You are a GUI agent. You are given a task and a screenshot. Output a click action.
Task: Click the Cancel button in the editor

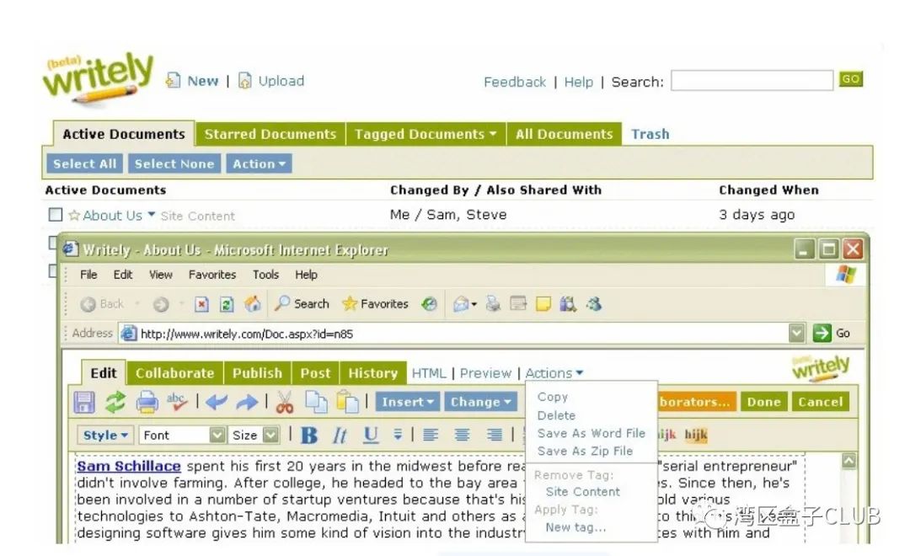[820, 402]
